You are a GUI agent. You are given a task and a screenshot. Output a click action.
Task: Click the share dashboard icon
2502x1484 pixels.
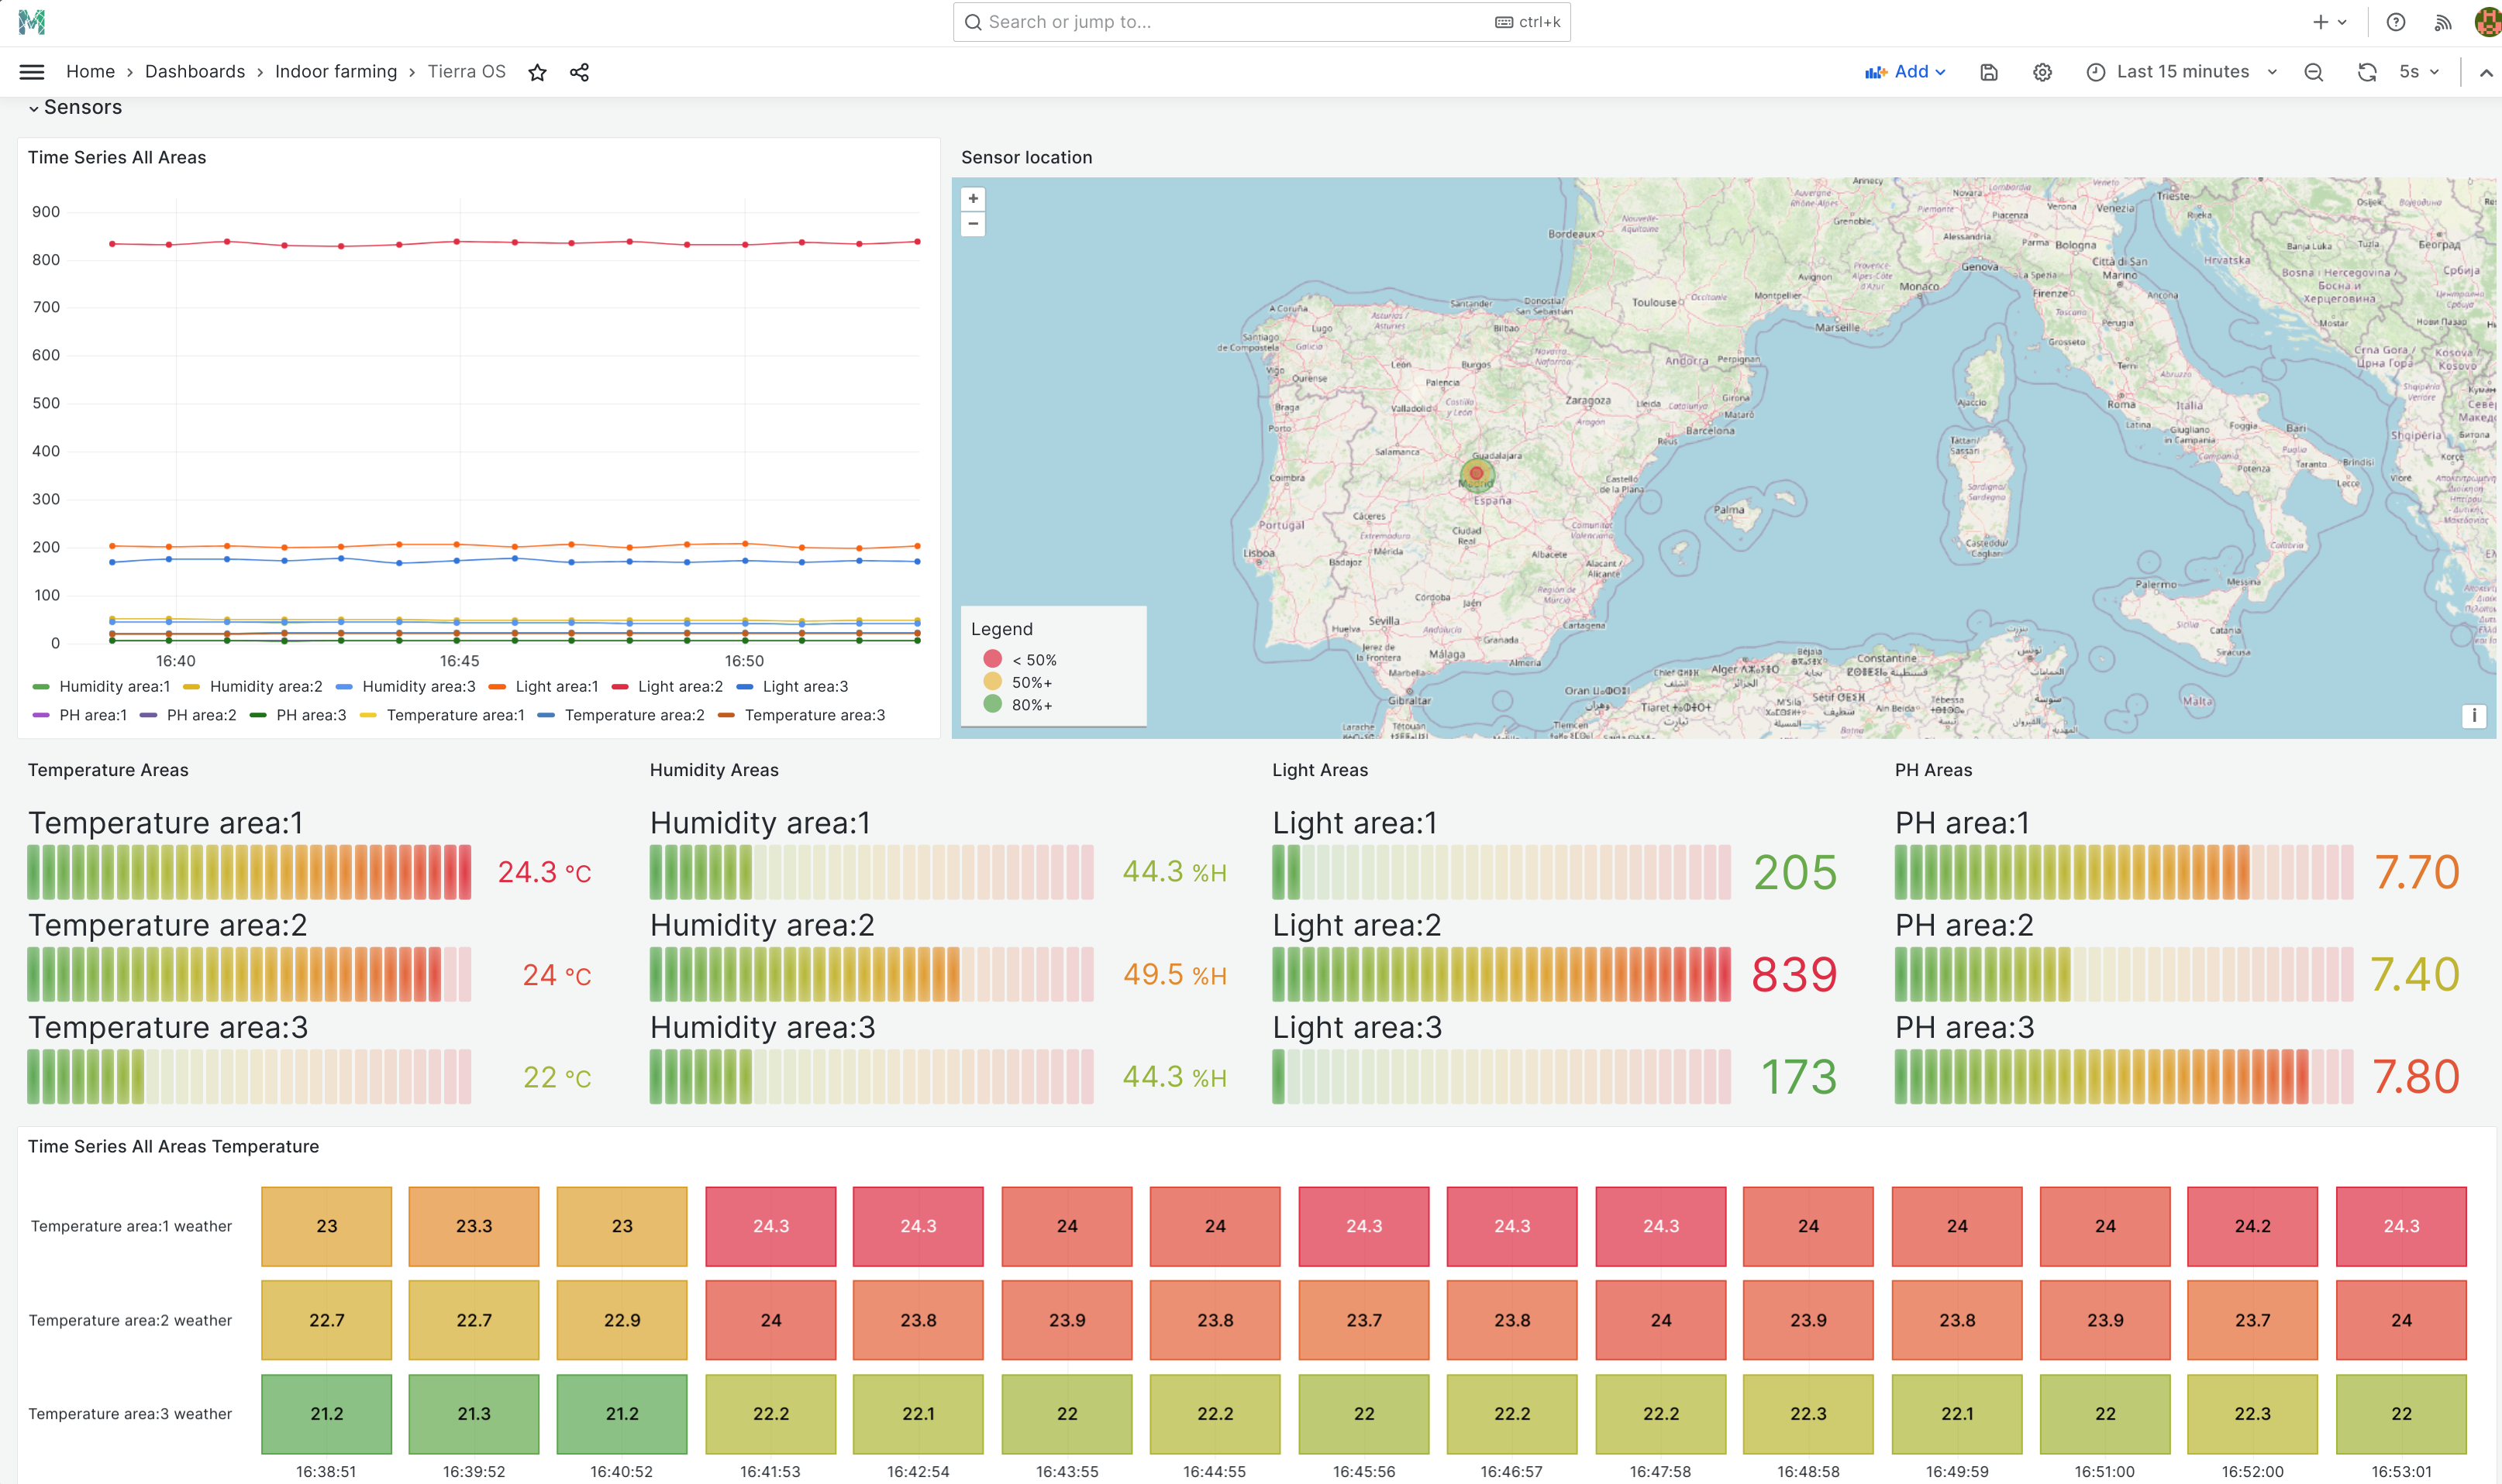579,72
